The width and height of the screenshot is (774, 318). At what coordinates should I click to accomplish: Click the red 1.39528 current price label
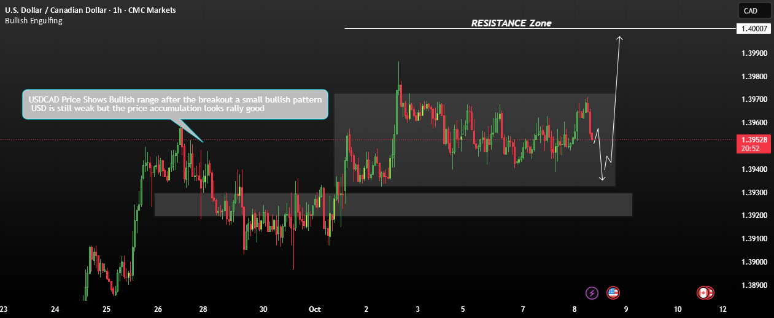(754, 141)
